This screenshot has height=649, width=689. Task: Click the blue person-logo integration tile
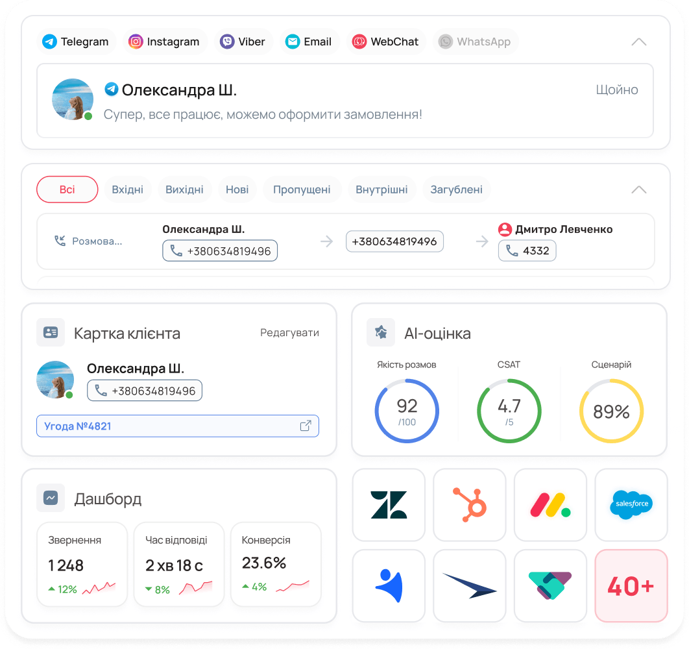389,585
